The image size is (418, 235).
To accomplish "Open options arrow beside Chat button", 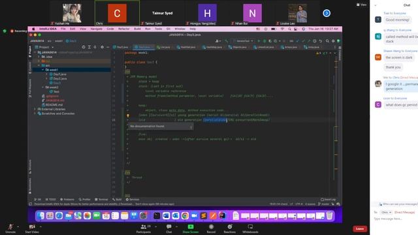I will 176,227.
